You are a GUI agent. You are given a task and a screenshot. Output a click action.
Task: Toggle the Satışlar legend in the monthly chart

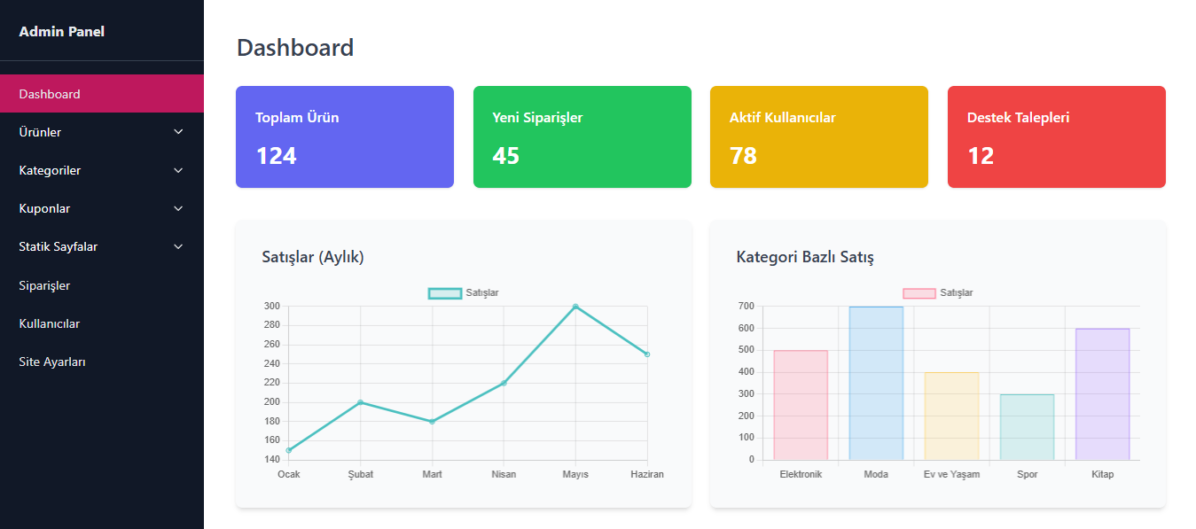[463, 293]
